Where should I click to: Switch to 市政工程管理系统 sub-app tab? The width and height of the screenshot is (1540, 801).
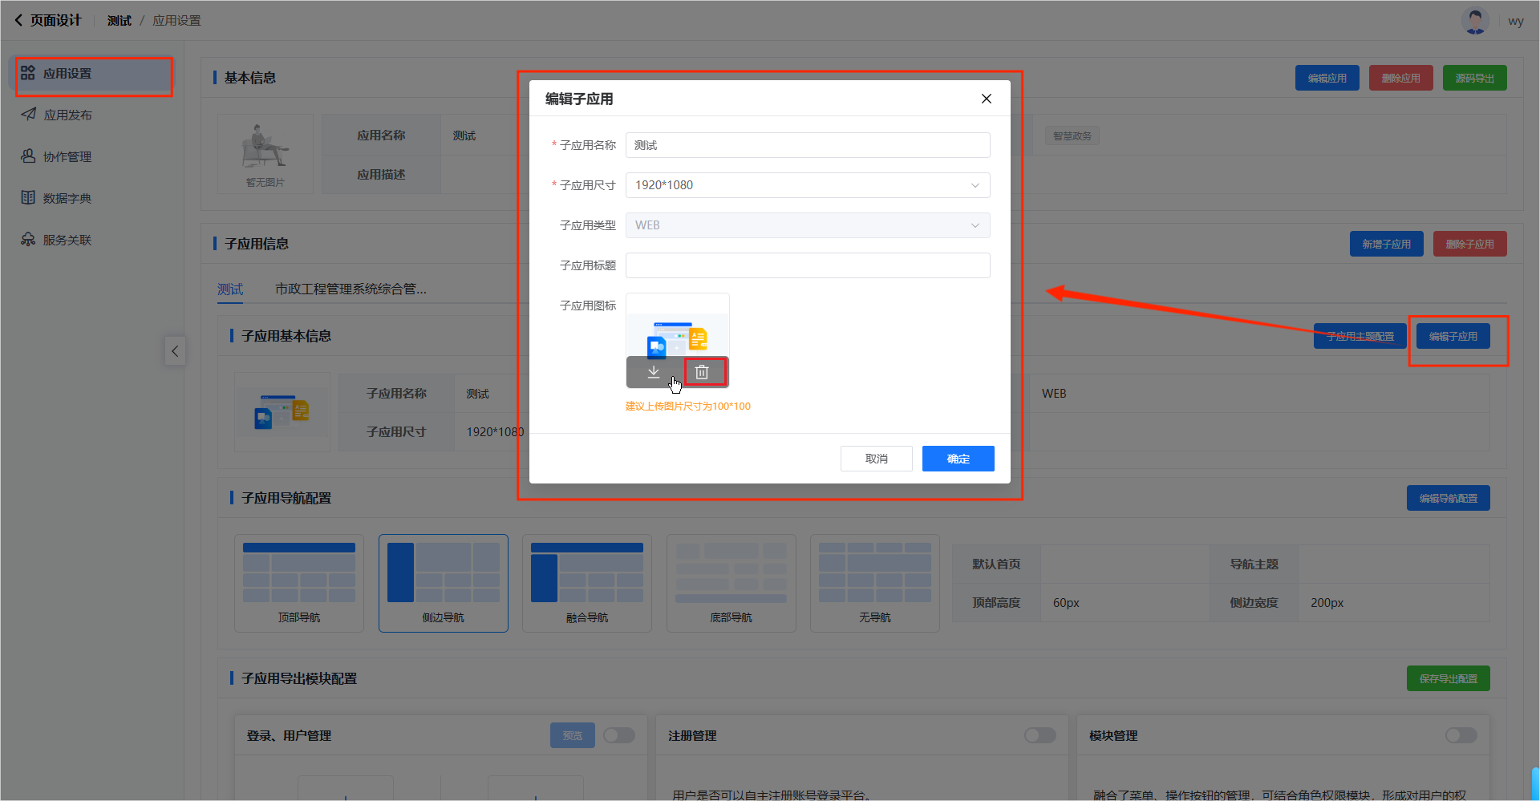coord(351,289)
